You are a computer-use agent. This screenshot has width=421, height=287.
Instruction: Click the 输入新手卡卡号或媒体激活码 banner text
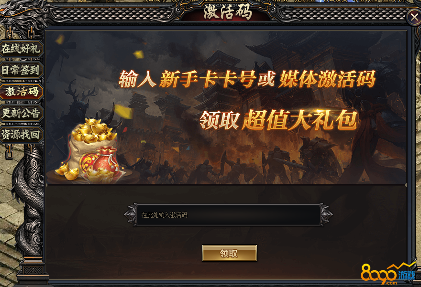pos(247,79)
